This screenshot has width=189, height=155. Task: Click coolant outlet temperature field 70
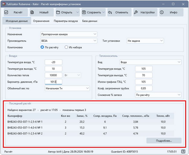point(144,75)
